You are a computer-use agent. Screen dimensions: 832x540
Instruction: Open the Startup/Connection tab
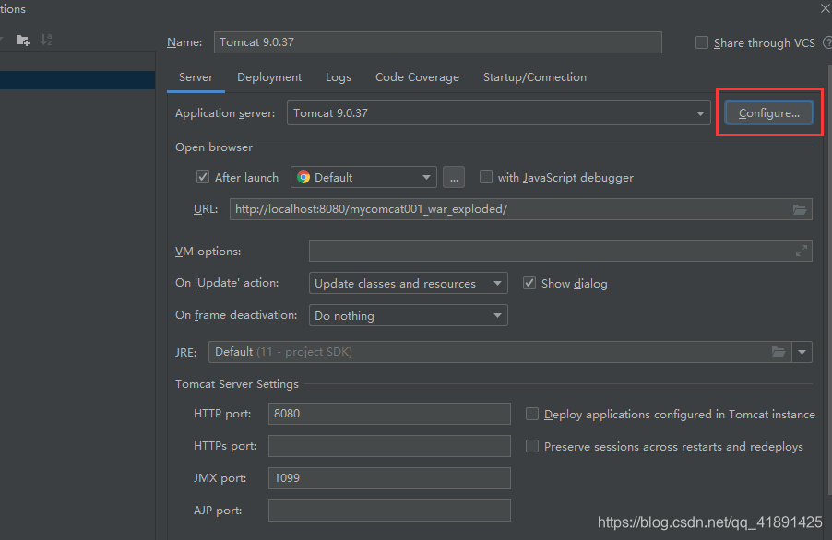pos(534,77)
